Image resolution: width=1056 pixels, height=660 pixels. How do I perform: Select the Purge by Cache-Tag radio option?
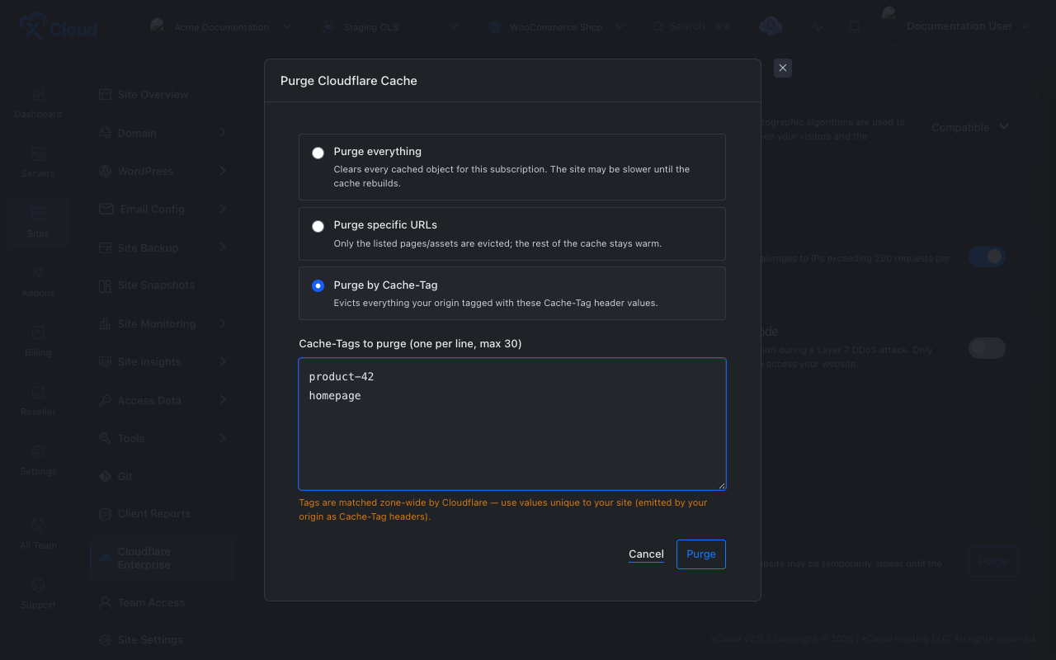(x=318, y=286)
